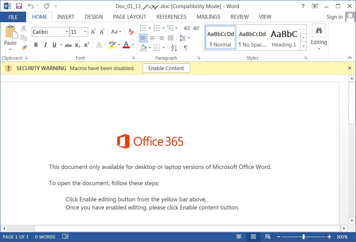Show paragraph marks with pilcrow icon

click(185, 48)
